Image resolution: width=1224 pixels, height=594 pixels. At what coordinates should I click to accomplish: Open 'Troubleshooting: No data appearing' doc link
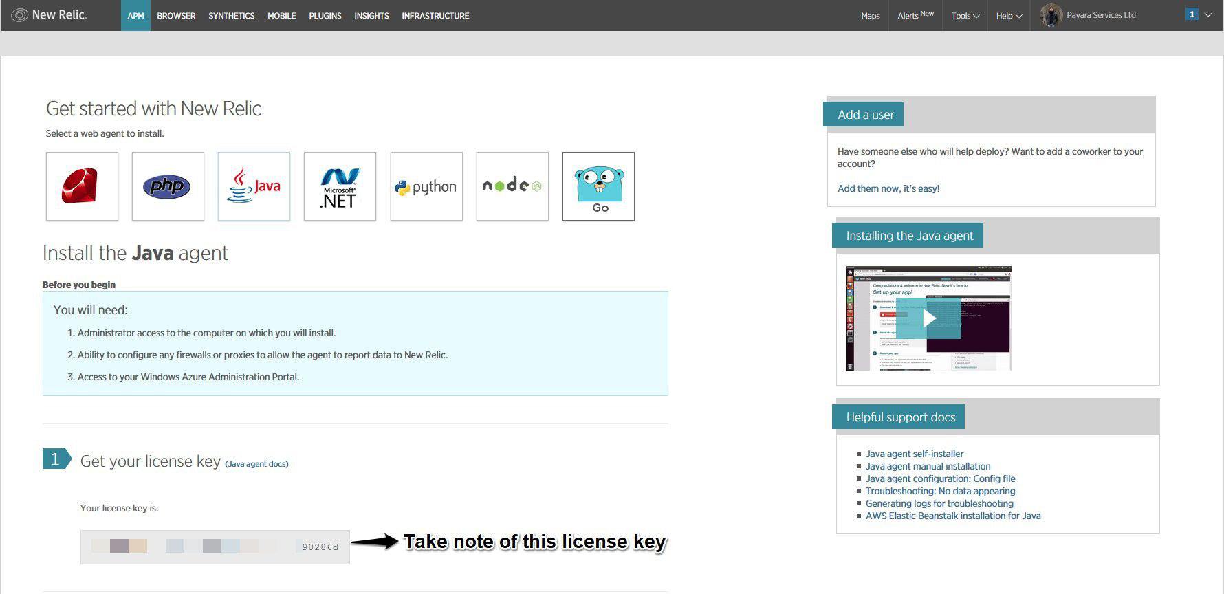(x=940, y=491)
